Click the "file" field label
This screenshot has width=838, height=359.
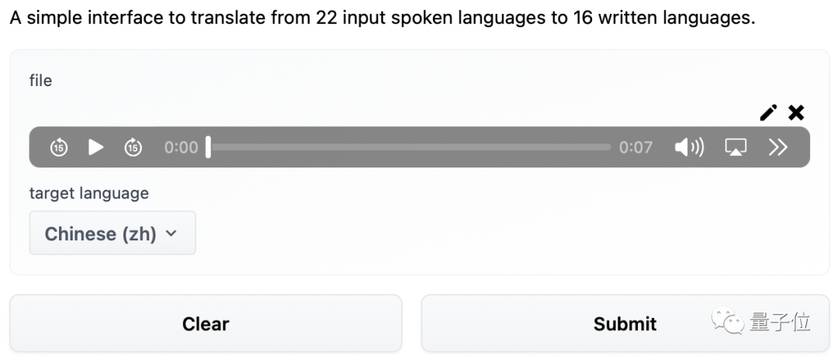tap(40, 80)
